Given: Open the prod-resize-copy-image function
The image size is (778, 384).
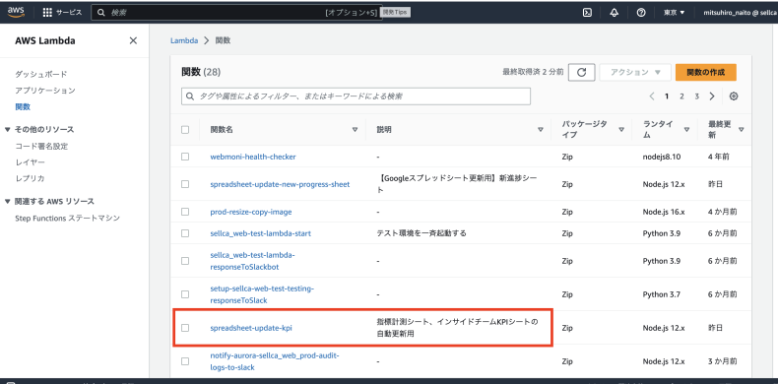Looking at the screenshot, I should (x=251, y=212).
